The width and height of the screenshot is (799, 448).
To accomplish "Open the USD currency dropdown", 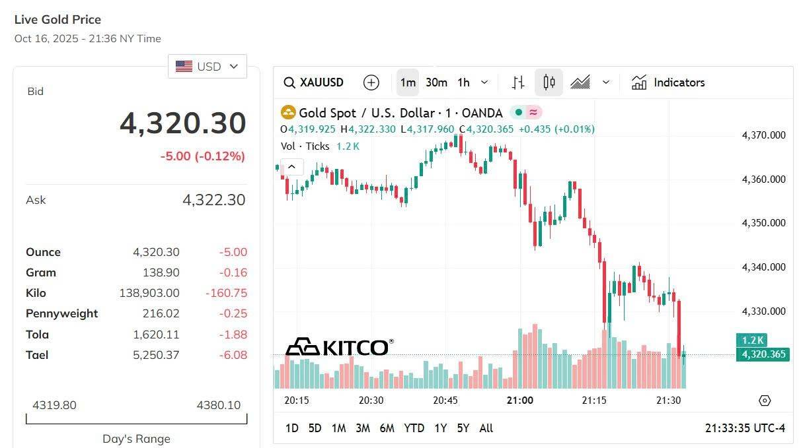I will click(x=207, y=66).
